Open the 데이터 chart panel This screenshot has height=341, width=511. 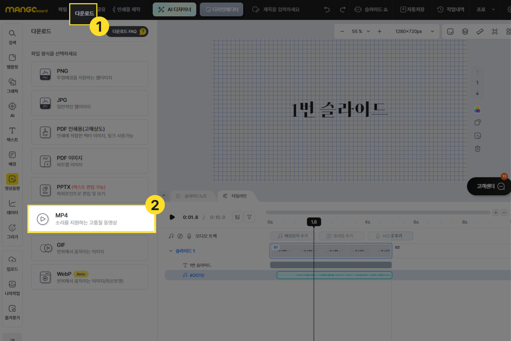(12, 207)
